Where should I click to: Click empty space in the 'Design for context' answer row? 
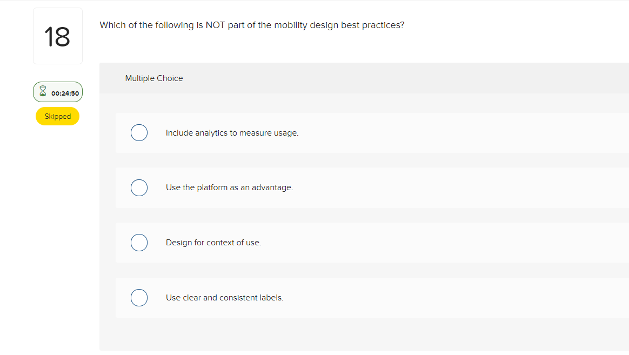coord(459,243)
